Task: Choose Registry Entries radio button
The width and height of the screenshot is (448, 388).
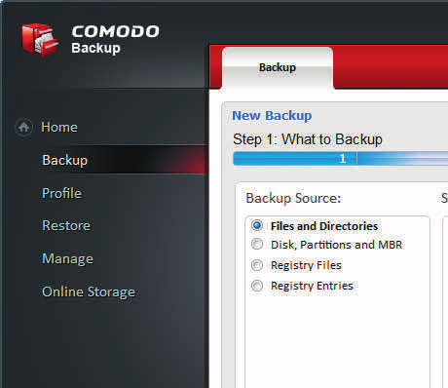Action: pyautogui.click(x=257, y=286)
